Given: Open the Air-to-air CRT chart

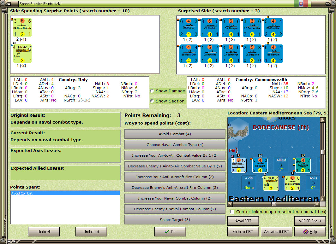Looking at the screenshot, I should point(243,232).
